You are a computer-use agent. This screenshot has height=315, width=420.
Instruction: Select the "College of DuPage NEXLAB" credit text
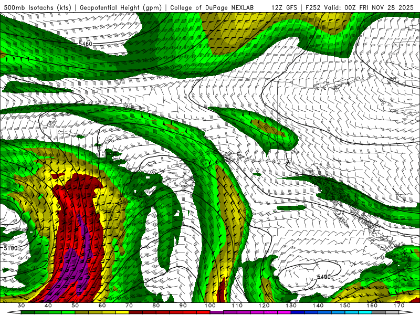coord(212,7)
